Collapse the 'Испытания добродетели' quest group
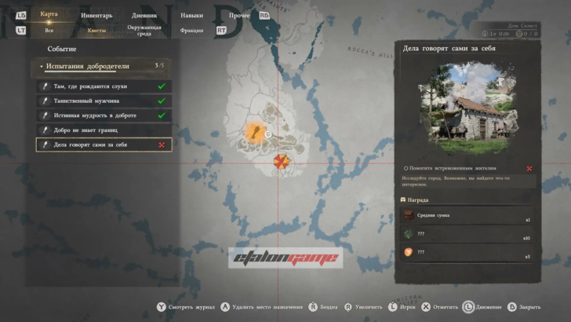 coord(42,67)
